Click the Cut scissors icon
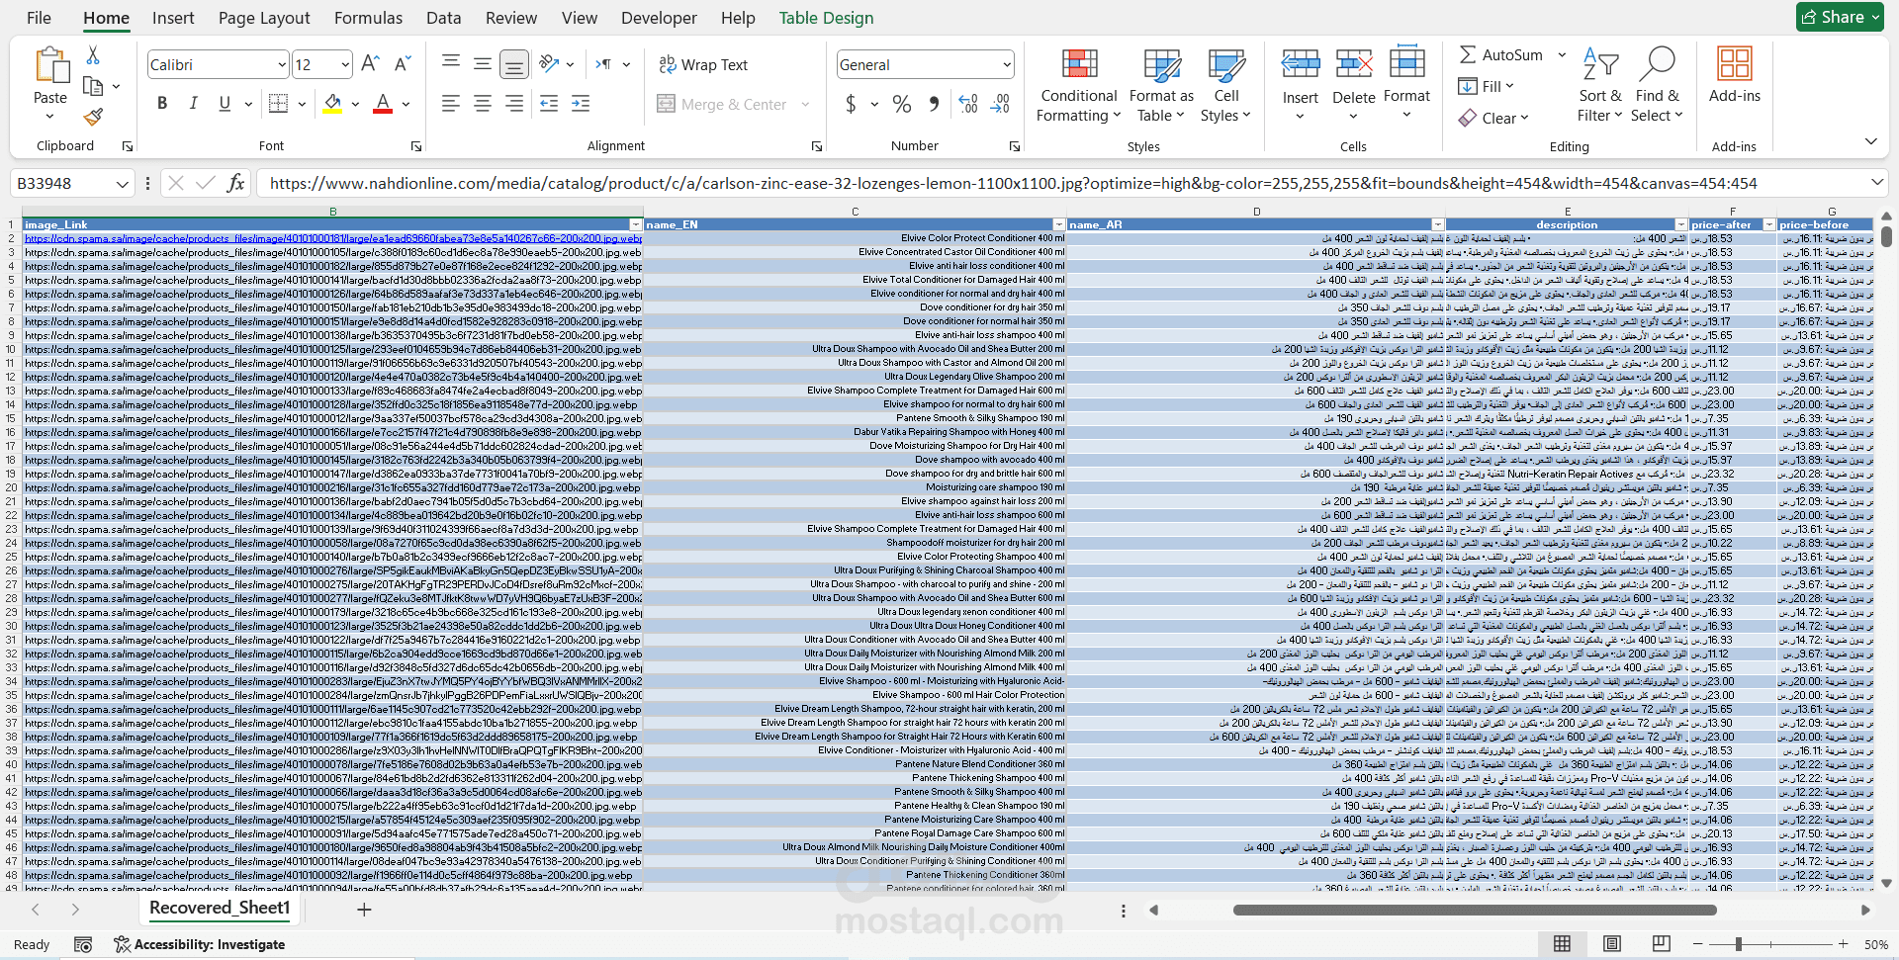1899x960 pixels. tap(93, 55)
